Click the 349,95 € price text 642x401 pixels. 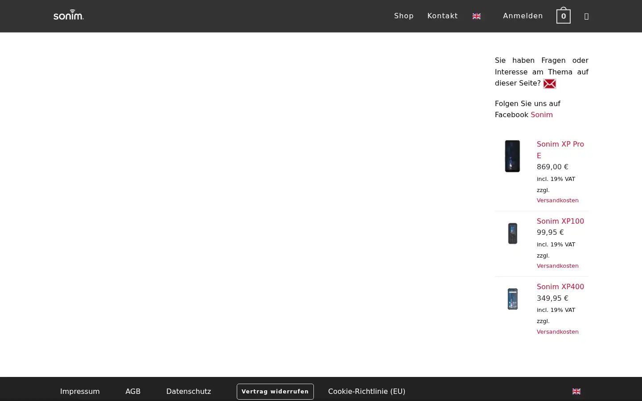[552, 299]
